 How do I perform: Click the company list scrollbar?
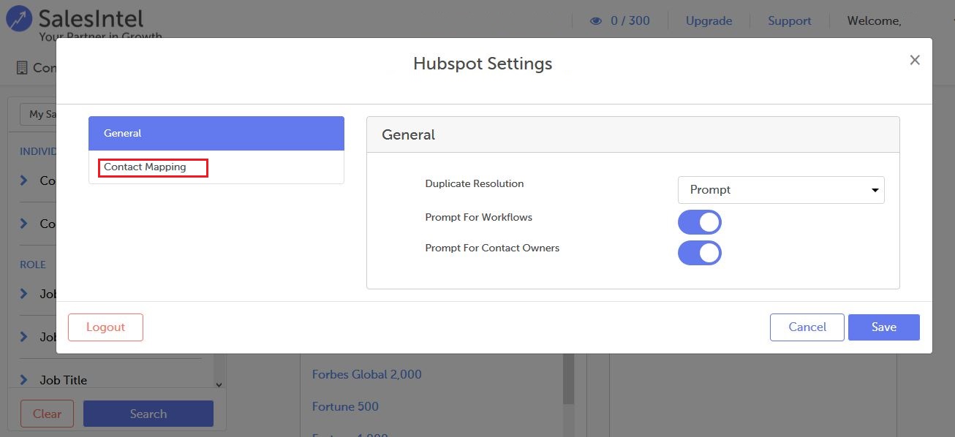(568, 380)
